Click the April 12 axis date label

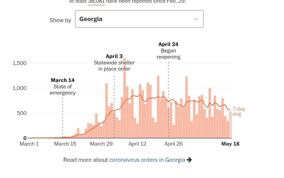[x=137, y=144]
